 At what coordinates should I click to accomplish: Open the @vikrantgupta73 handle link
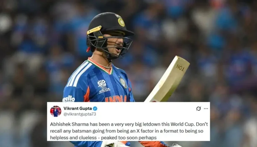79,114
